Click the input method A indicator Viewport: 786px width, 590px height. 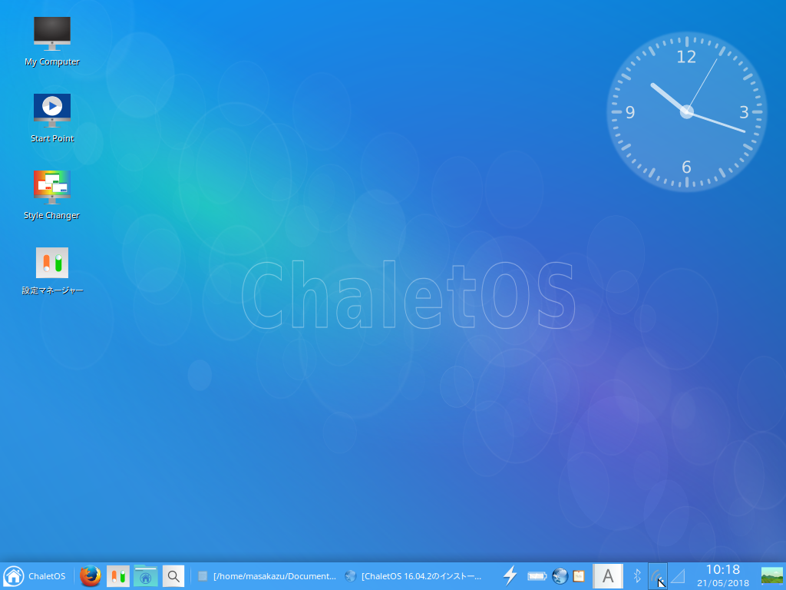[x=608, y=576]
